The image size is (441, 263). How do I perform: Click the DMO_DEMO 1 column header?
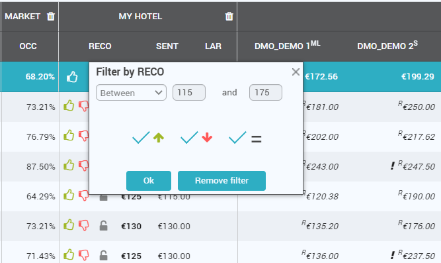[x=287, y=46]
